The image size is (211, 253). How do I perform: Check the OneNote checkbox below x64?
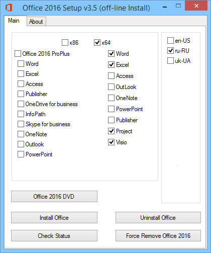point(111,98)
